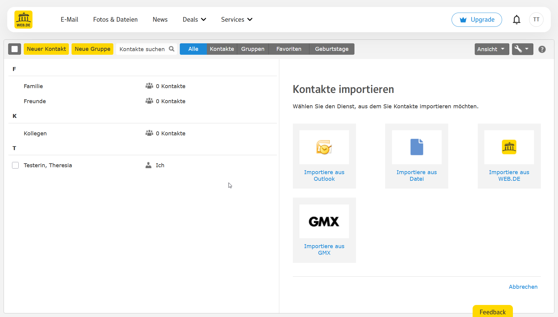This screenshot has width=558, height=317.
Task: Click the WEB.DE logo home icon
Action: coord(23,20)
